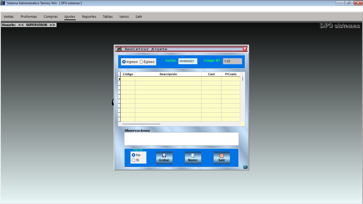Screen dimensions: 363x204
Task: Click the Grabar save button
Action: 164,158
